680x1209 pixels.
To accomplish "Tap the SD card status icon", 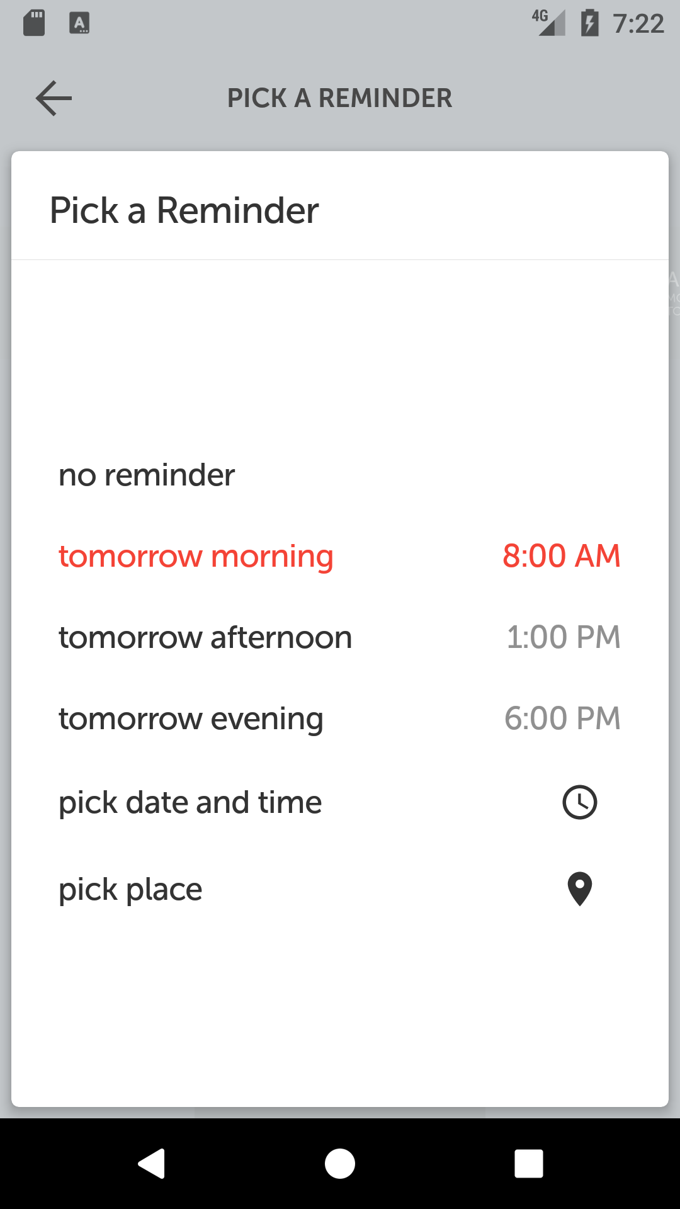I will (34, 23).
